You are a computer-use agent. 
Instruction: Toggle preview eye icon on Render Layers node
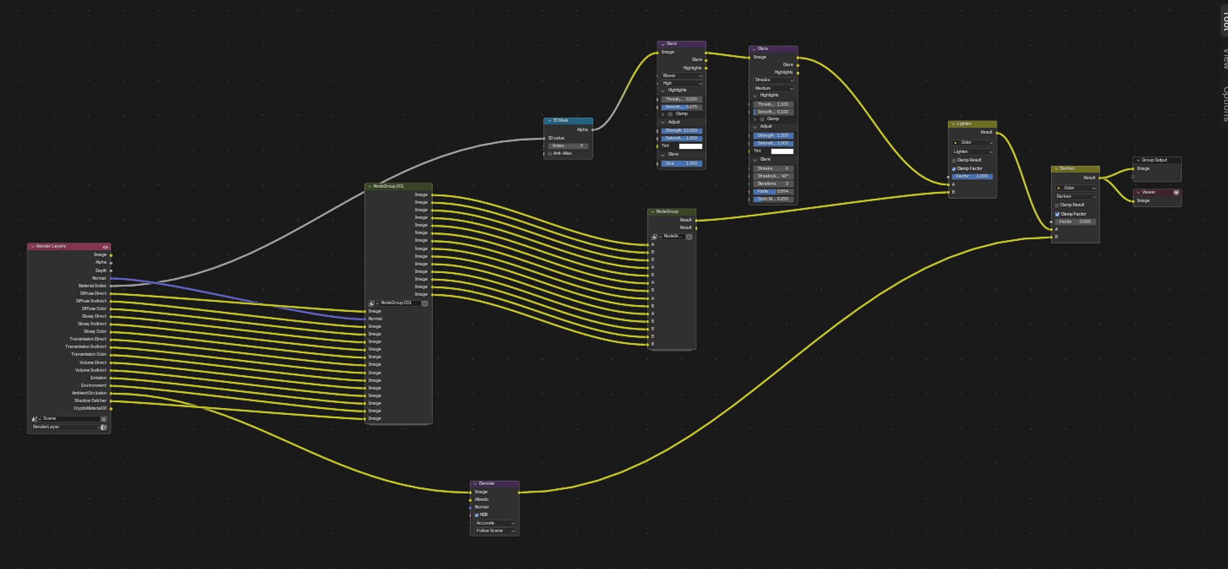tap(106, 247)
